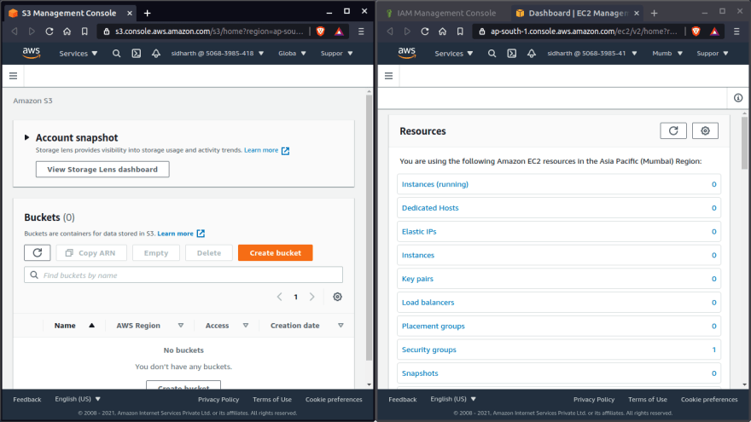Click View Storage Lens dashboard

pos(102,170)
